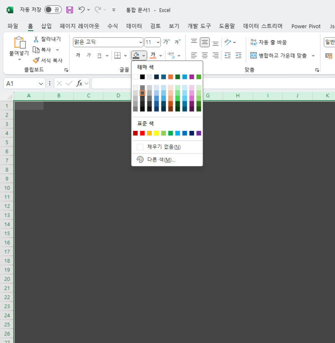This screenshot has width=335, height=343.
Task: Undo the last action
Action: tap(82, 10)
